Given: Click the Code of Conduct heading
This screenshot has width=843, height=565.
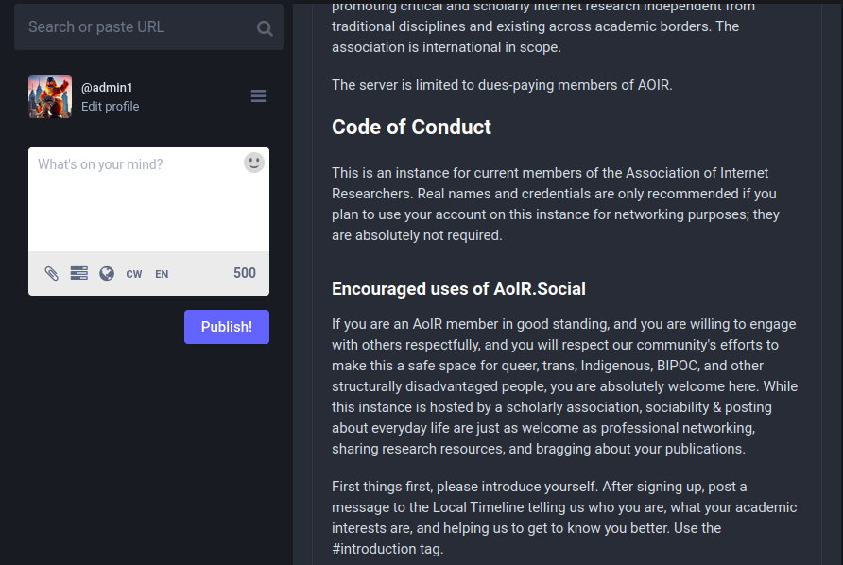Looking at the screenshot, I should [410, 127].
